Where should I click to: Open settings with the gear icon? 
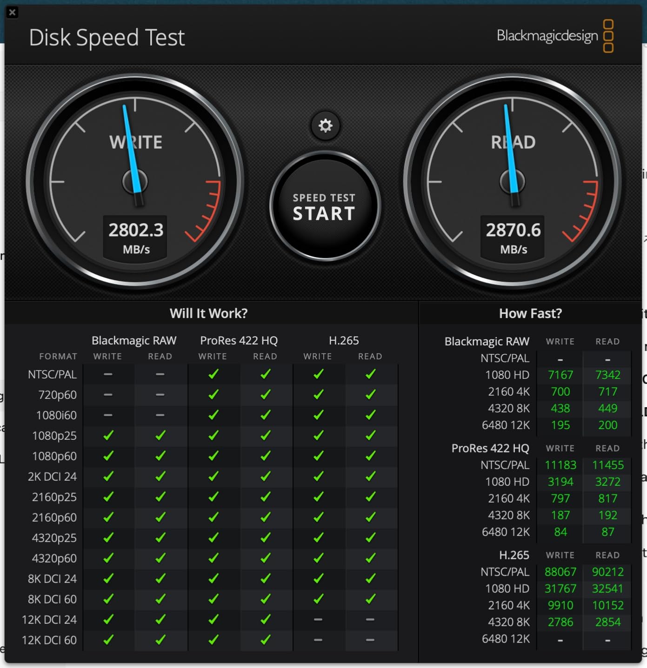[x=325, y=126]
